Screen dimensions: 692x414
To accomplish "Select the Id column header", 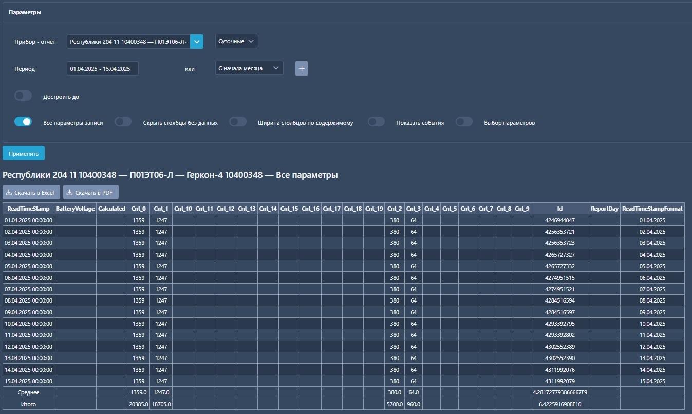I will click(559, 209).
